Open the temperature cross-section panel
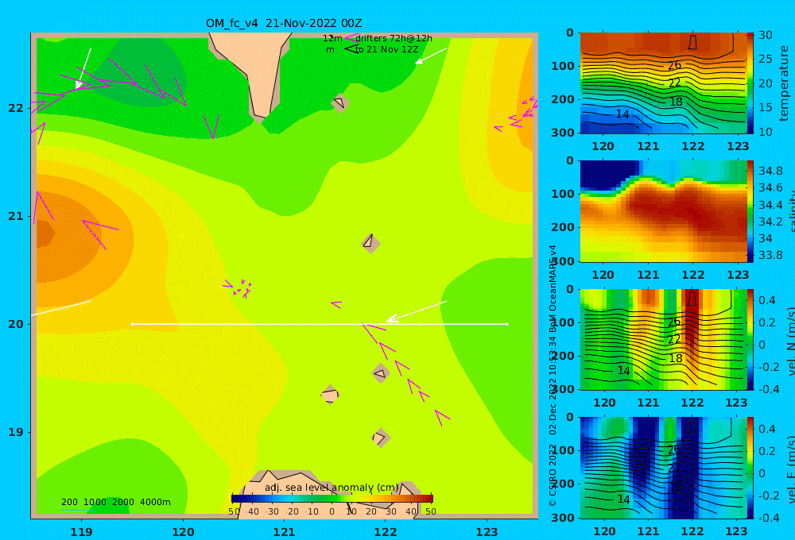This screenshot has height=540, width=795. coord(663,83)
